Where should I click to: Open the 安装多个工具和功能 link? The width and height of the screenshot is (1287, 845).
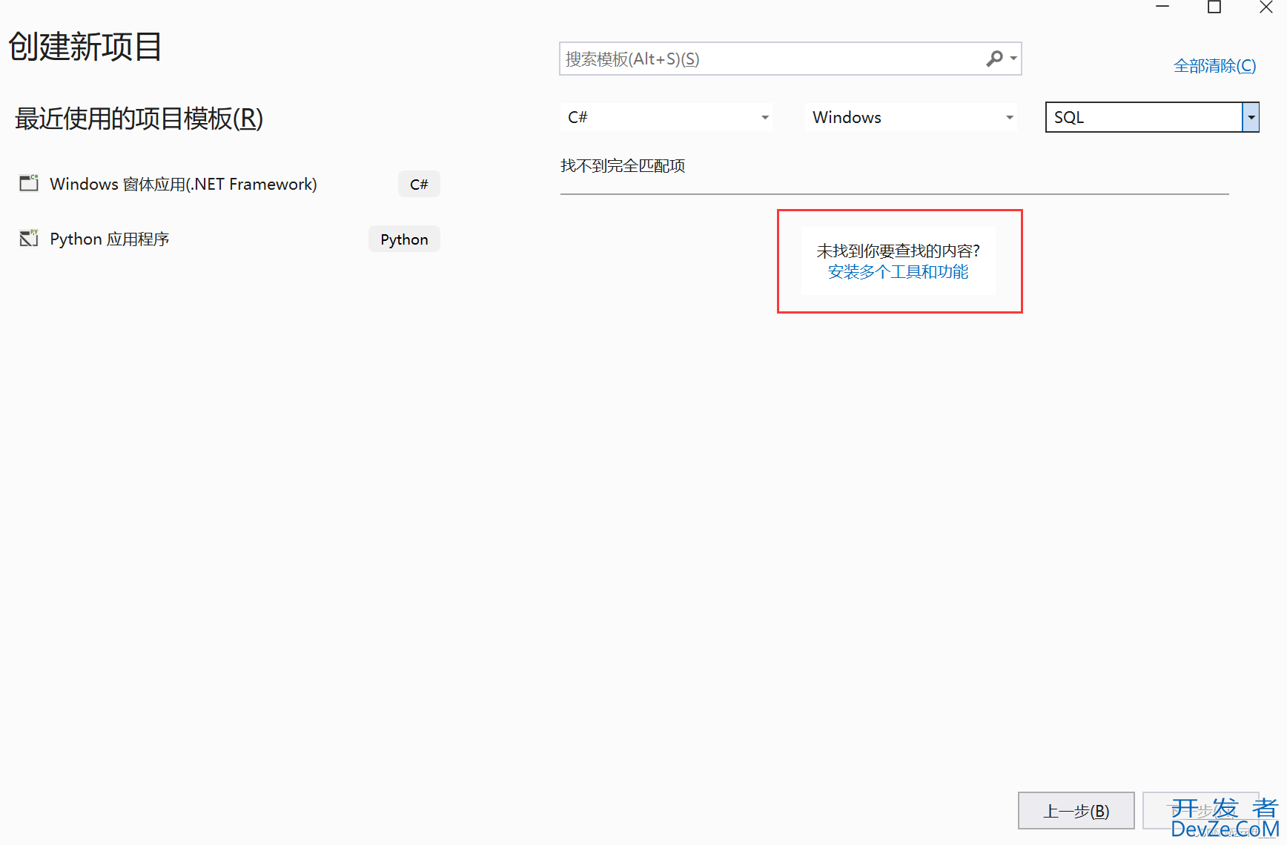[x=898, y=272]
